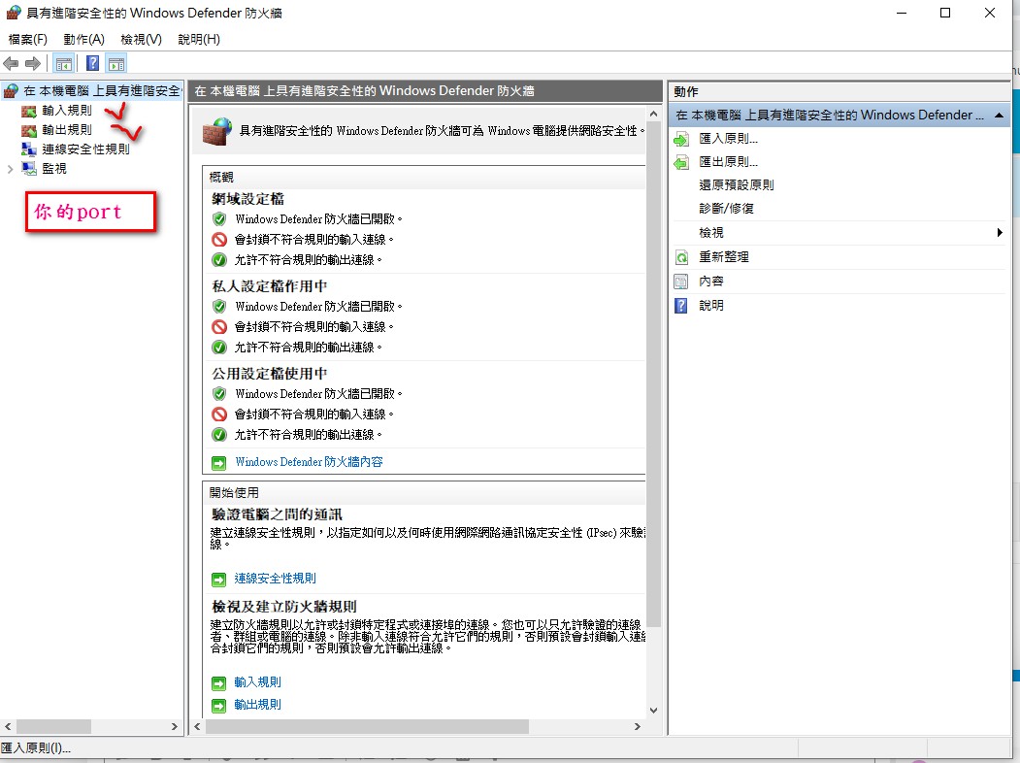Select 監視 in the left tree
The width and height of the screenshot is (1020, 763).
pyautogui.click(x=54, y=169)
